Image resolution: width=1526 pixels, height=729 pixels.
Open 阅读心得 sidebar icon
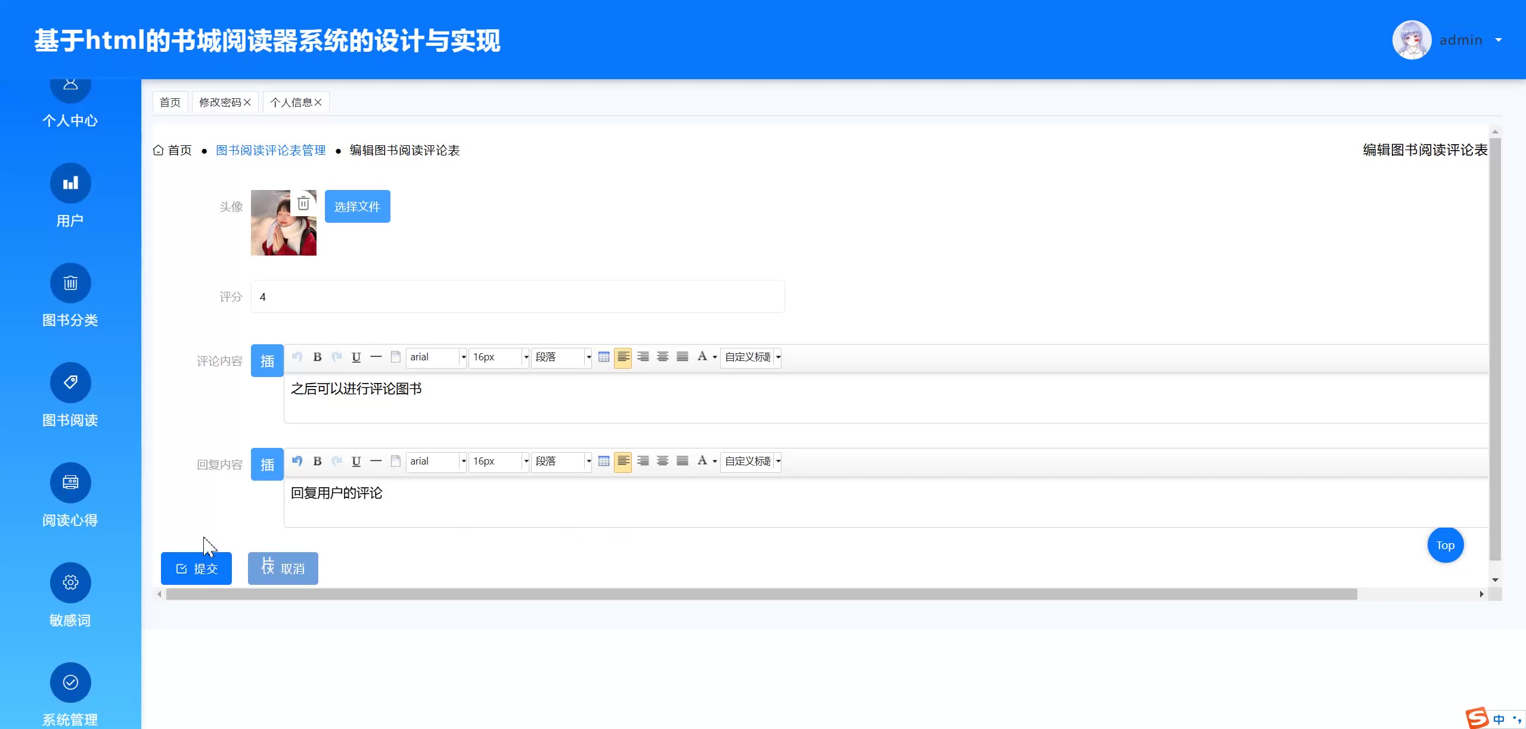70,482
